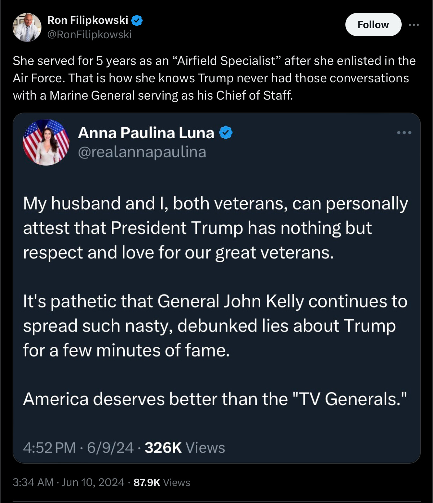
Task: Open Ron Filipkowski's profile via display name
Action: tap(88, 20)
